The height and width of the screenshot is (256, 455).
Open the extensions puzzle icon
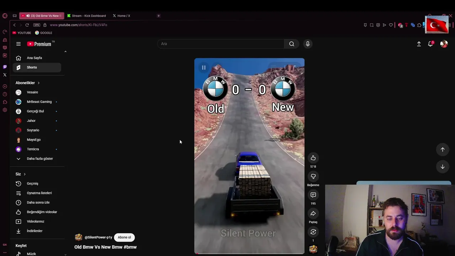(419, 25)
